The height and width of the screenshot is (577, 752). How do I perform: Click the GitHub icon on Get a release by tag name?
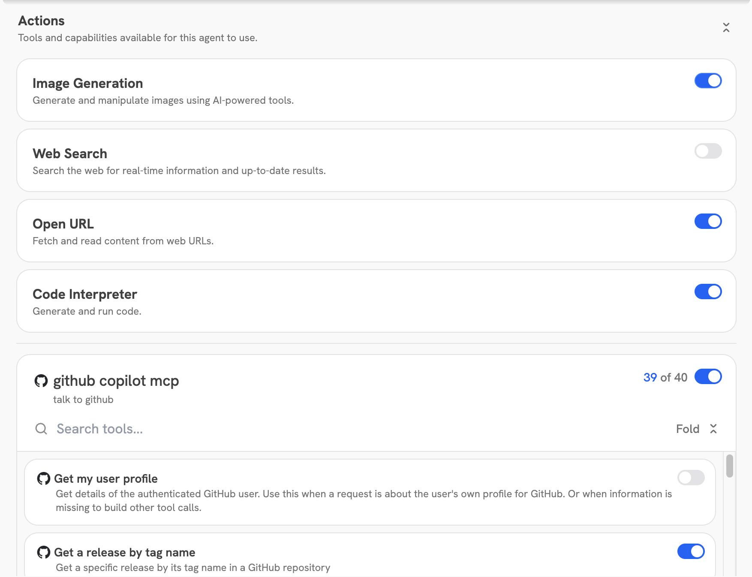[x=44, y=552]
